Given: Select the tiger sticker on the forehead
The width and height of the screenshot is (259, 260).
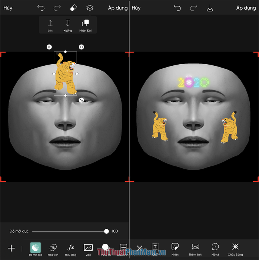Looking at the screenshot, I should point(65,74).
